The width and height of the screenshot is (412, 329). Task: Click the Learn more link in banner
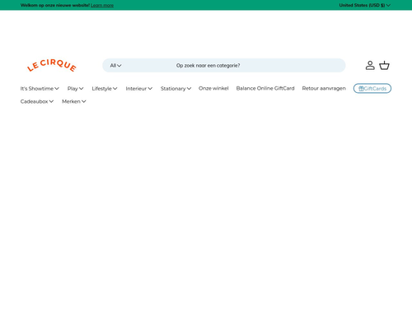coord(102,5)
